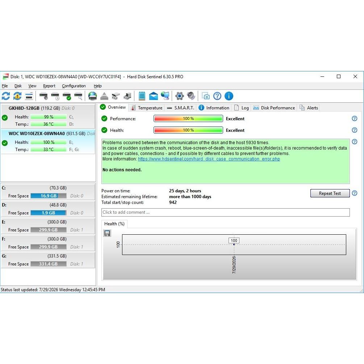The image size is (364, 364).
Task: Click the network monitor with globe icon
Action: (x=165, y=96)
